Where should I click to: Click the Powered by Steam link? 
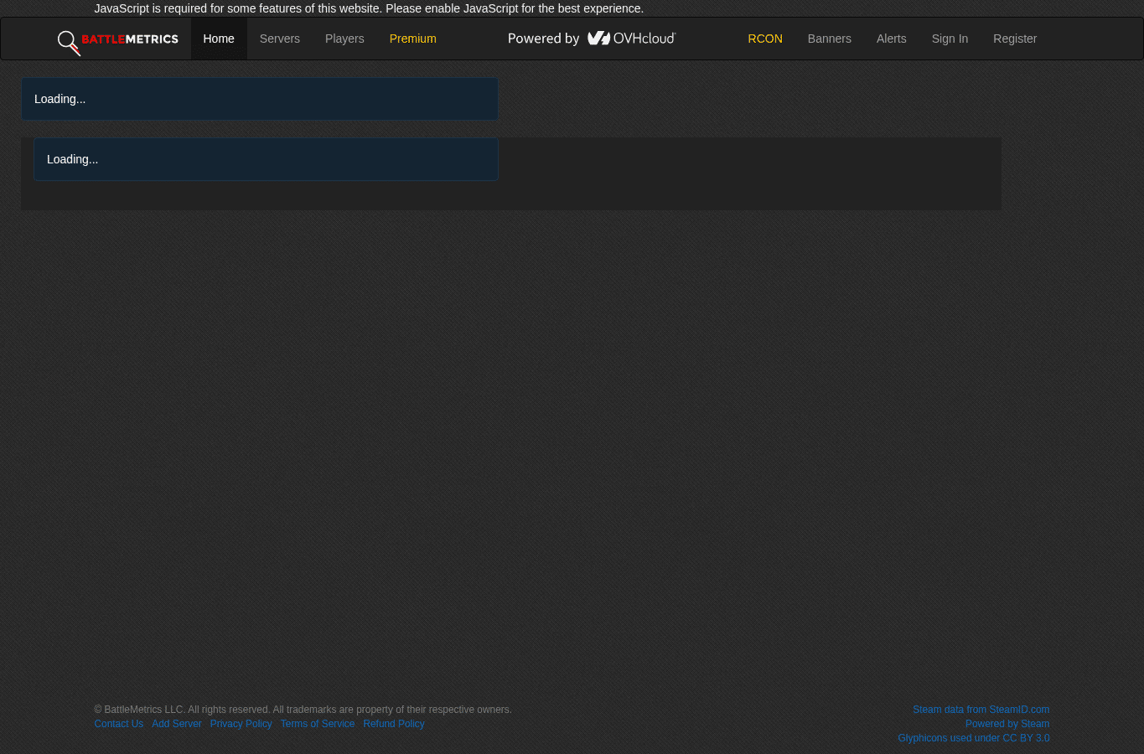pos(1007,724)
